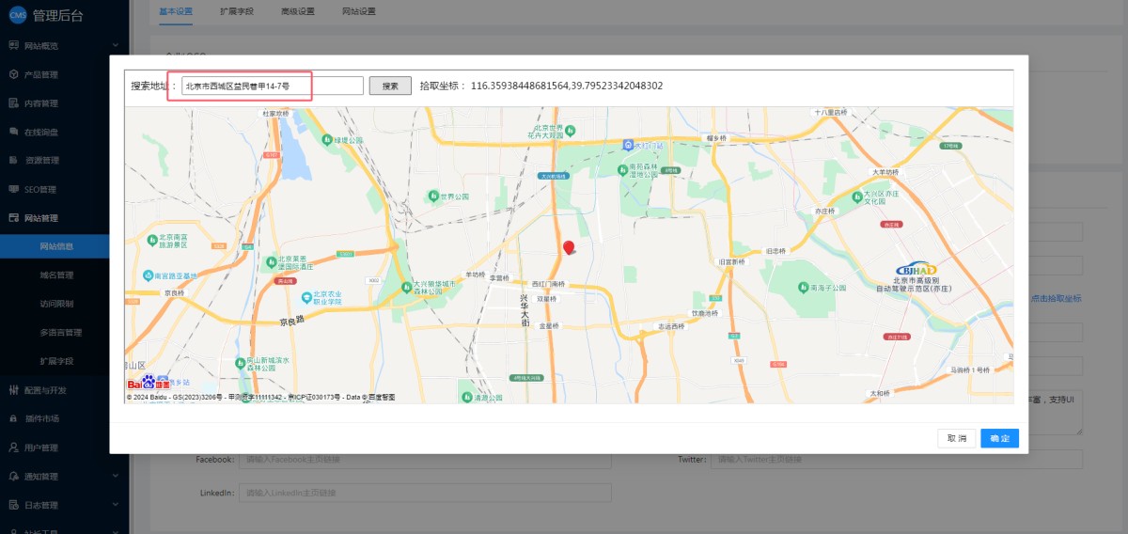The height and width of the screenshot is (534, 1128).
Task: Click the 绿堤公园 park icon on the map
Action: [326, 140]
